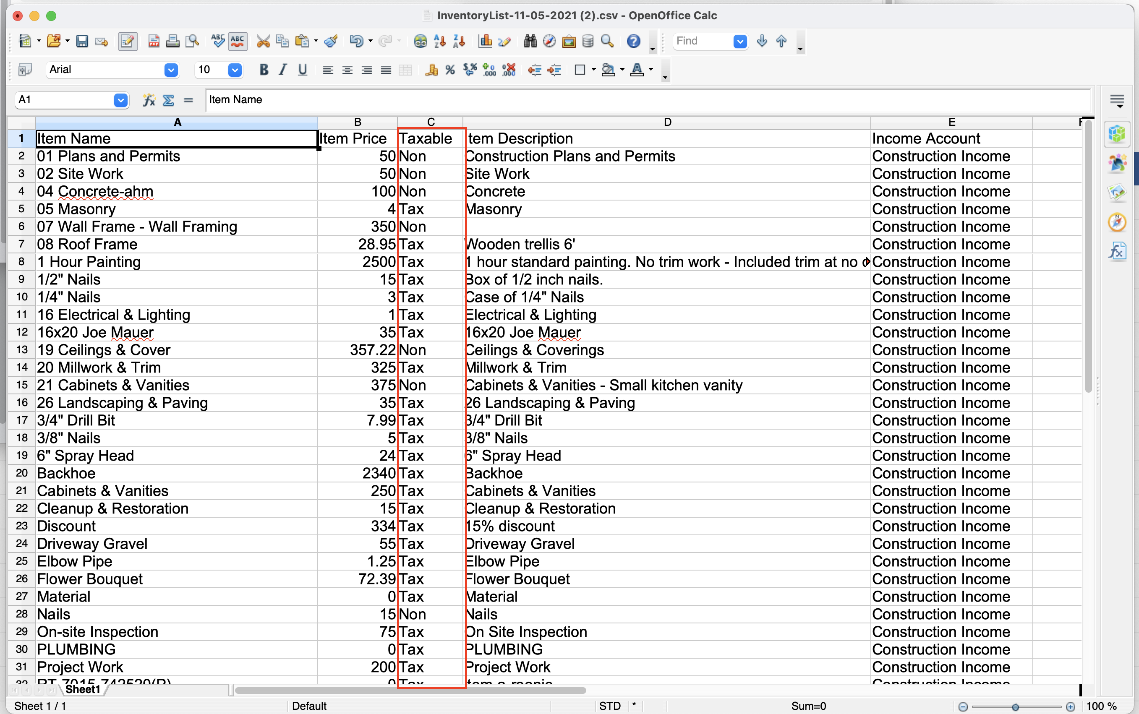The height and width of the screenshot is (714, 1139).
Task: Export the sheet directly as PDF
Action: [x=154, y=42]
